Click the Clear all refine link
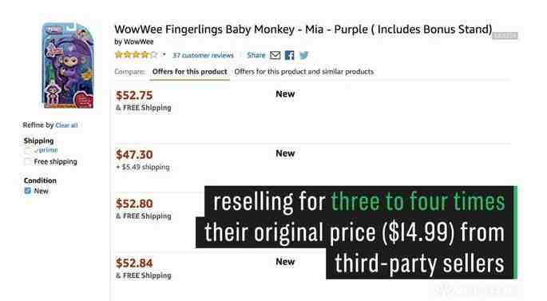This screenshot has height=301, width=547. point(66,125)
